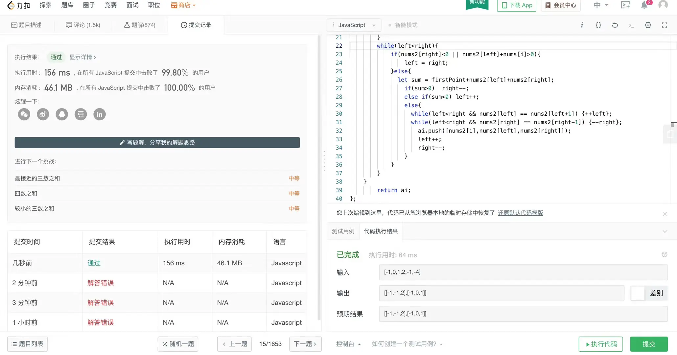Viewport: 677px width, 355px height.
Task: Toggle 智能模式 smart mode
Action: [403, 25]
